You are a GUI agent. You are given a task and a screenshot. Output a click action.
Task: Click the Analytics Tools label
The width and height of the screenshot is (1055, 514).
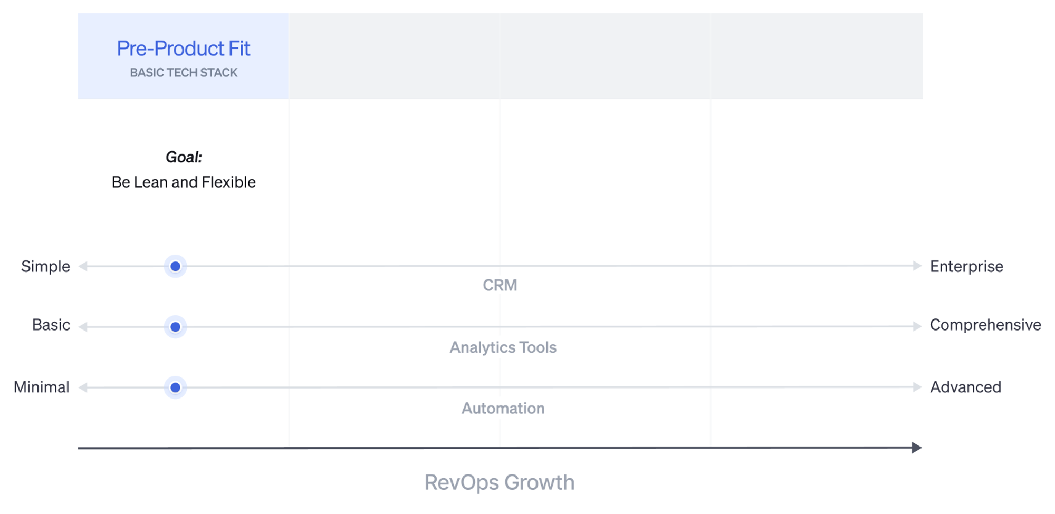coord(503,347)
